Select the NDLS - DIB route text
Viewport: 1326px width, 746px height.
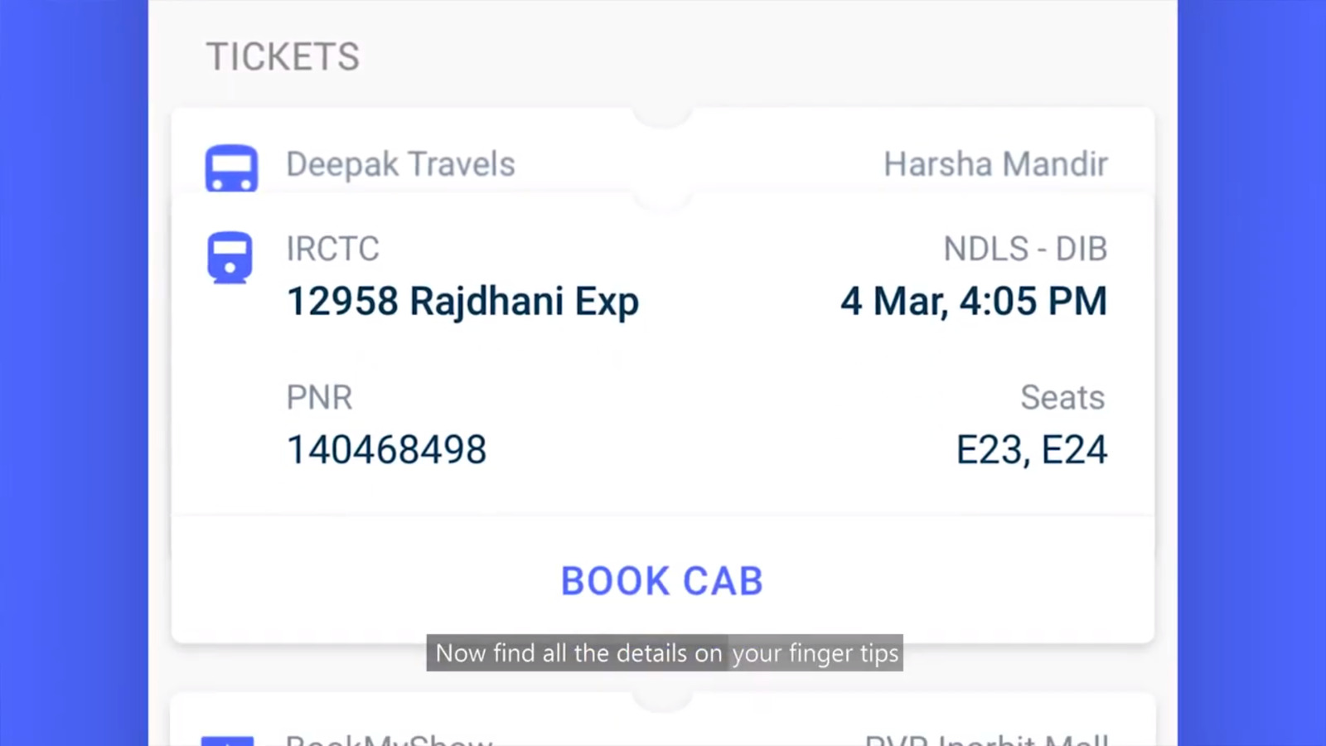[1025, 249]
